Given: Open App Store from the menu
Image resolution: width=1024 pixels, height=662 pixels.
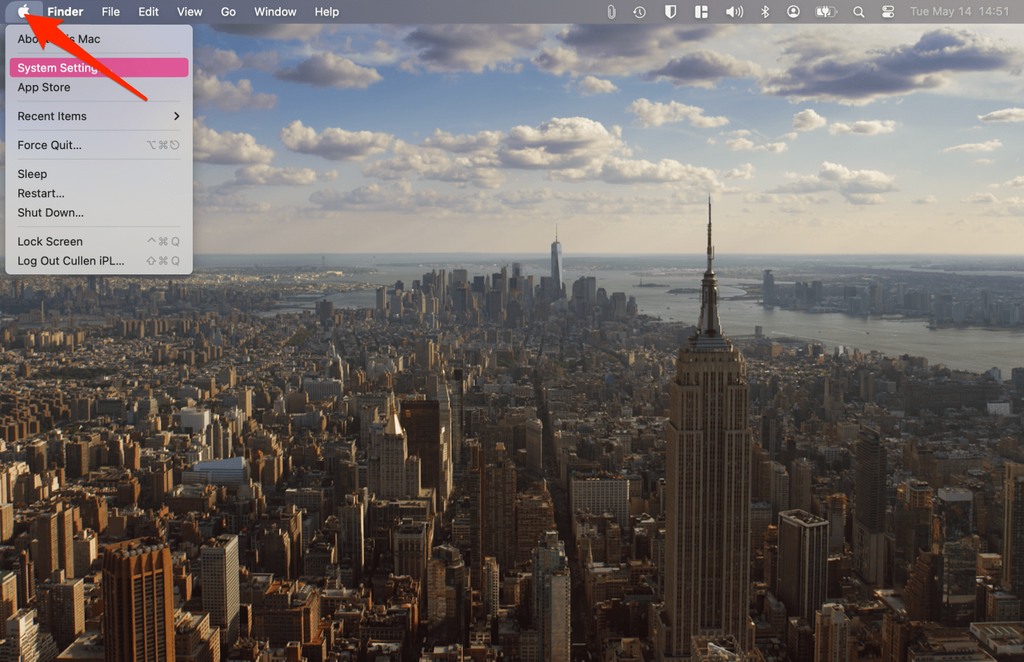Looking at the screenshot, I should click(x=44, y=87).
